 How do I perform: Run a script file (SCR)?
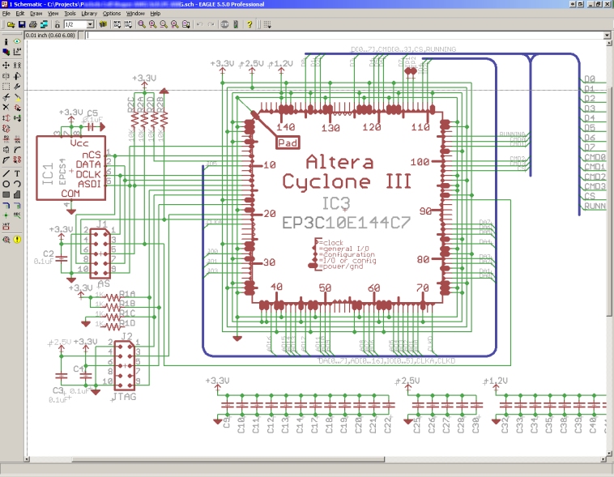pyautogui.click(x=117, y=24)
